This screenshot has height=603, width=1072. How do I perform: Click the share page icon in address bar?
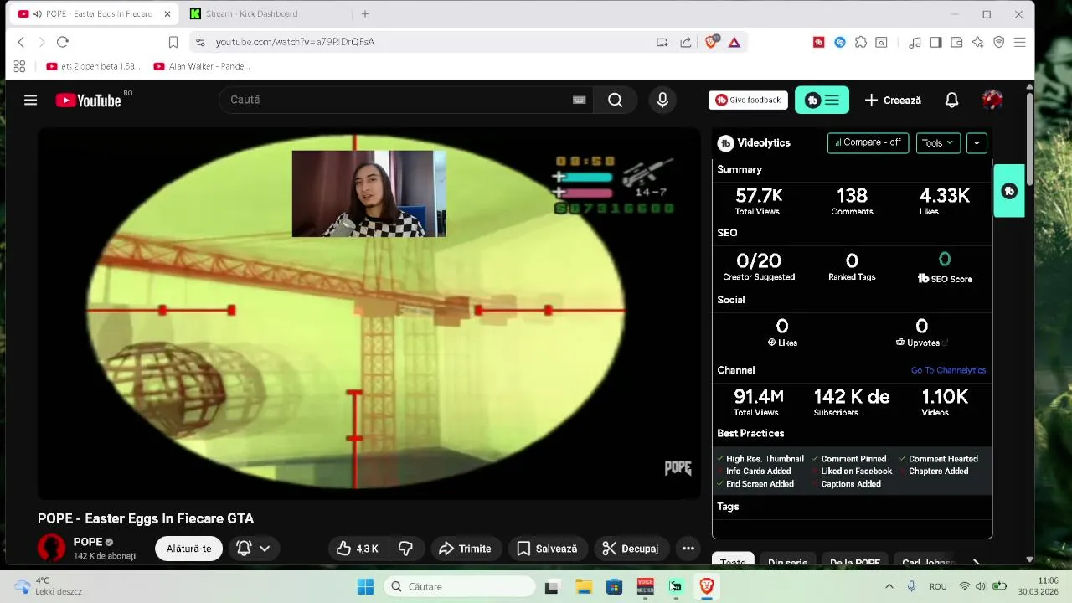(x=686, y=42)
